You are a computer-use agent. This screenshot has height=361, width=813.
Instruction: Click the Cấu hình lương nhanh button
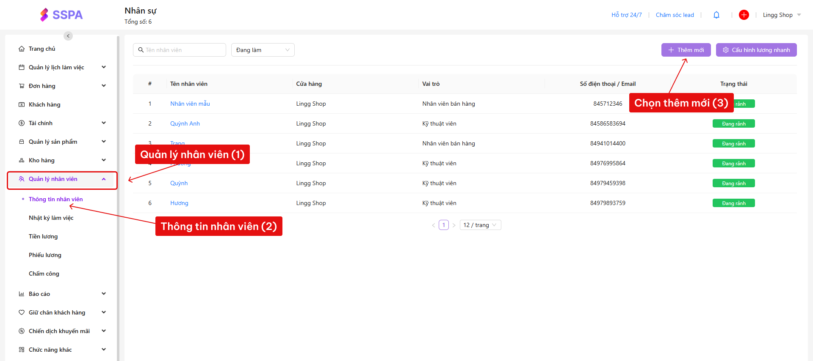pyautogui.click(x=756, y=50)
